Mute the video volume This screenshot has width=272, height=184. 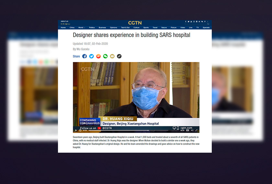click(192, 130)
